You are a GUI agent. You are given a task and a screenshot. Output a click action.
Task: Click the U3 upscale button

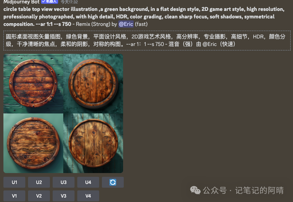pos(64,182)
